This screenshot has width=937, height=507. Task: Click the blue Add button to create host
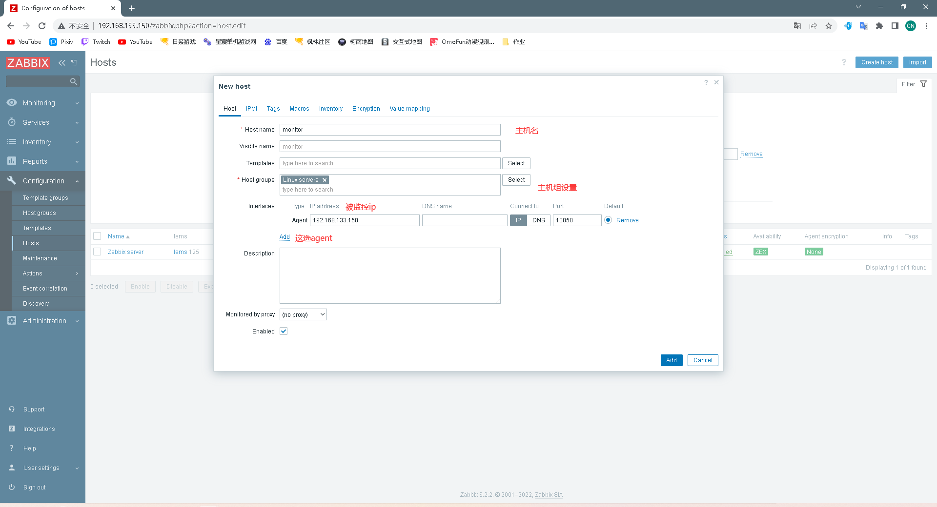672,360
